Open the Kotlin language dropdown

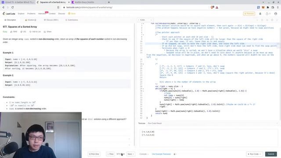[145, 20]
